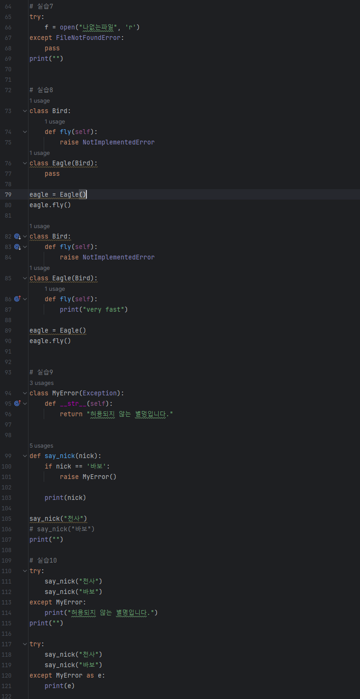This screenshot has width=360, height=699.
Task: Click line number 121 in the gutter
Action: point(7,686)
